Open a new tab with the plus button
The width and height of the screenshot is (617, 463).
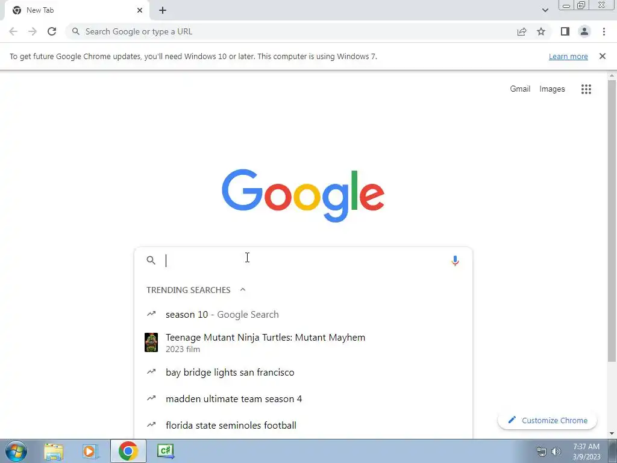coord(163,10)
